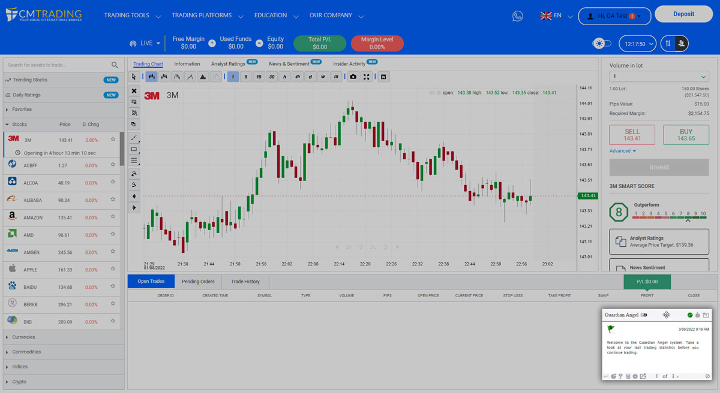Open the Trading Tools dropdown menu
Screen dimensions: 720x393
coord(133,16)
